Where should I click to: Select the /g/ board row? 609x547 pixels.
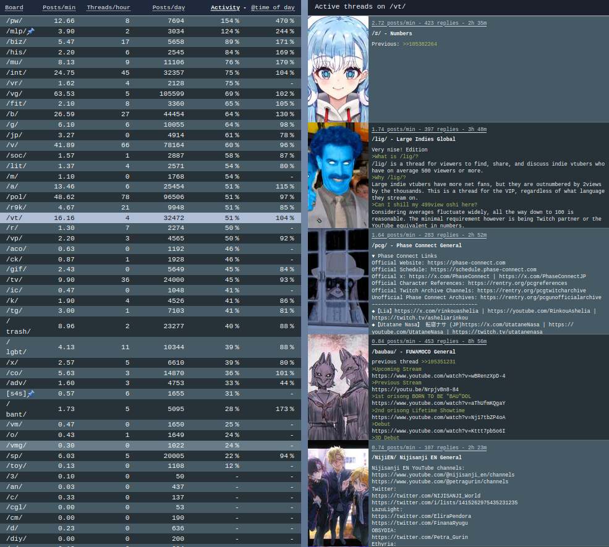[x=150, y=125]
